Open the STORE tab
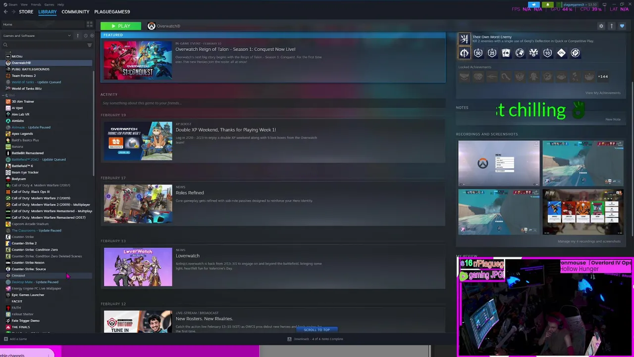Viewport: 634px width, 357px height. (26, 12)
